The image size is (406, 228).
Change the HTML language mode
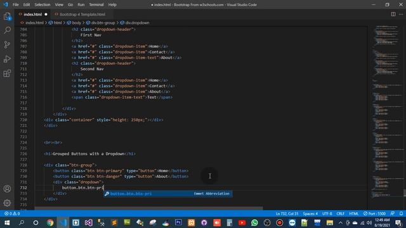point(354,213)
